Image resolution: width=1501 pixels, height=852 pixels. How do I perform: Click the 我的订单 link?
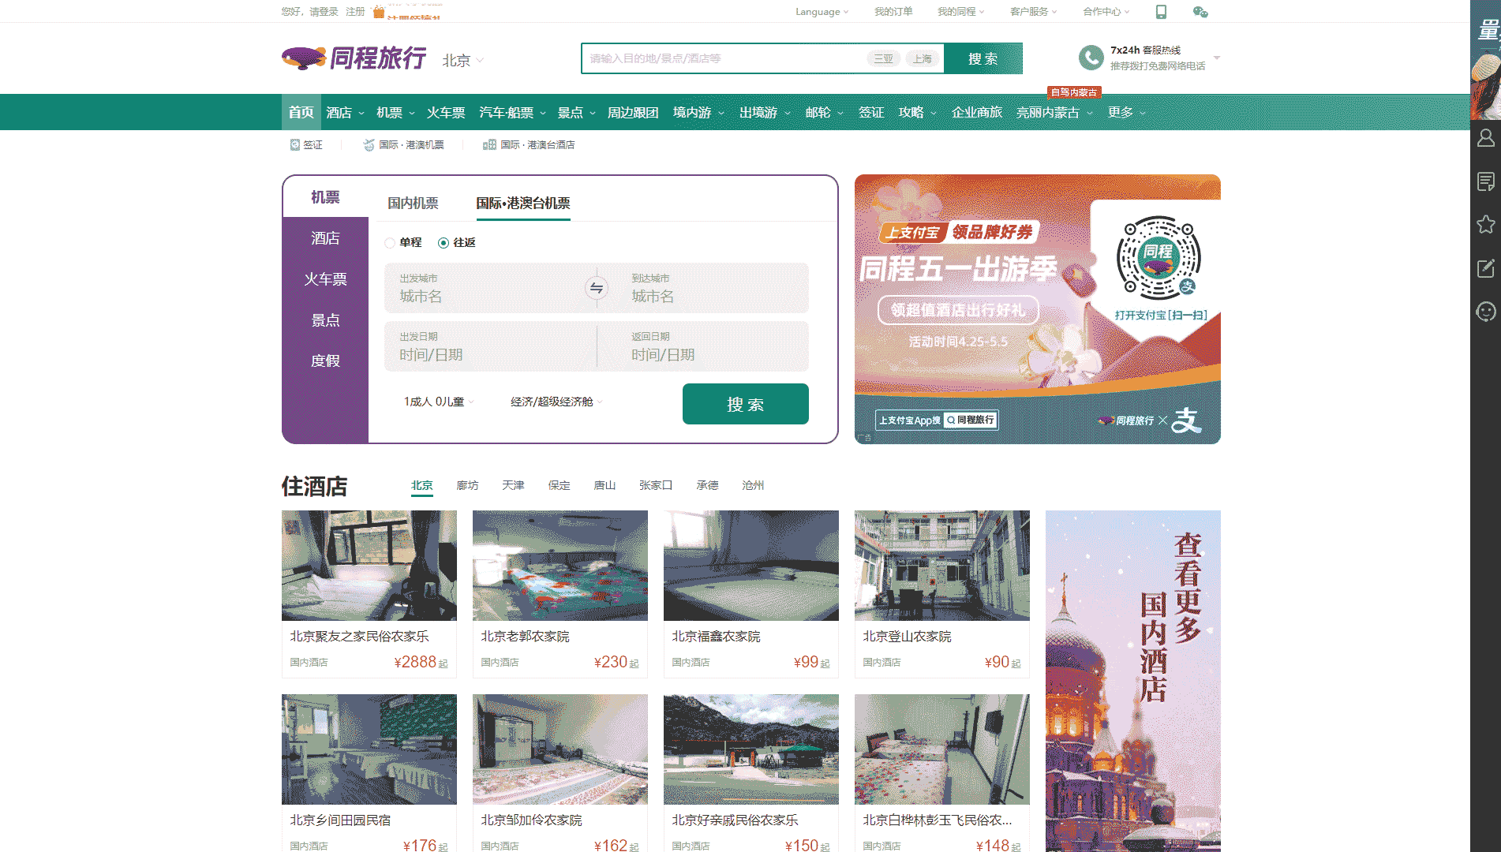coord(893,12)
